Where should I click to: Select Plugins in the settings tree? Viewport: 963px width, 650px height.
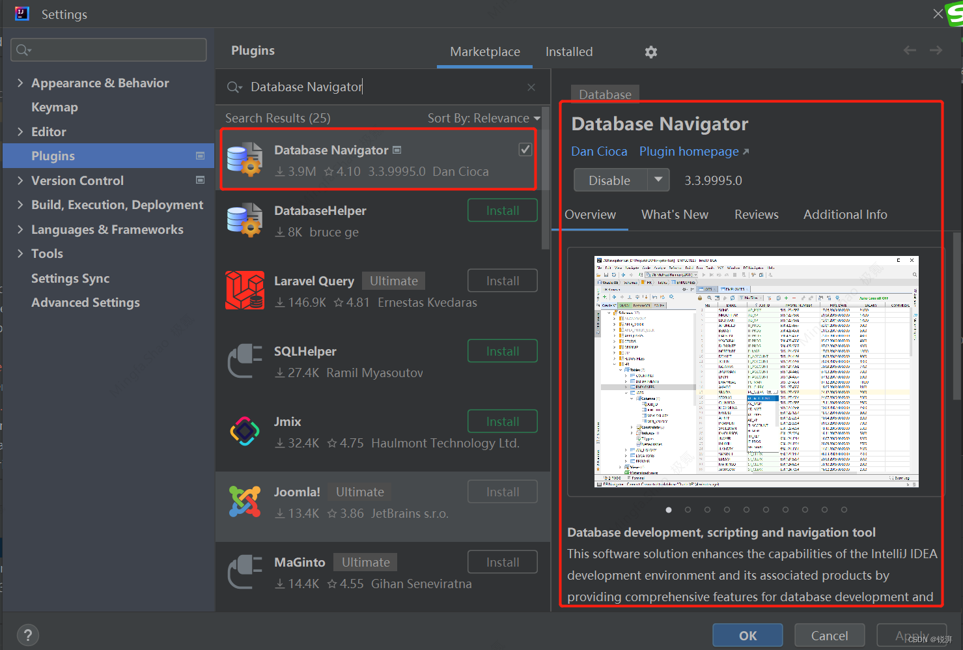[x=108, y=156]
